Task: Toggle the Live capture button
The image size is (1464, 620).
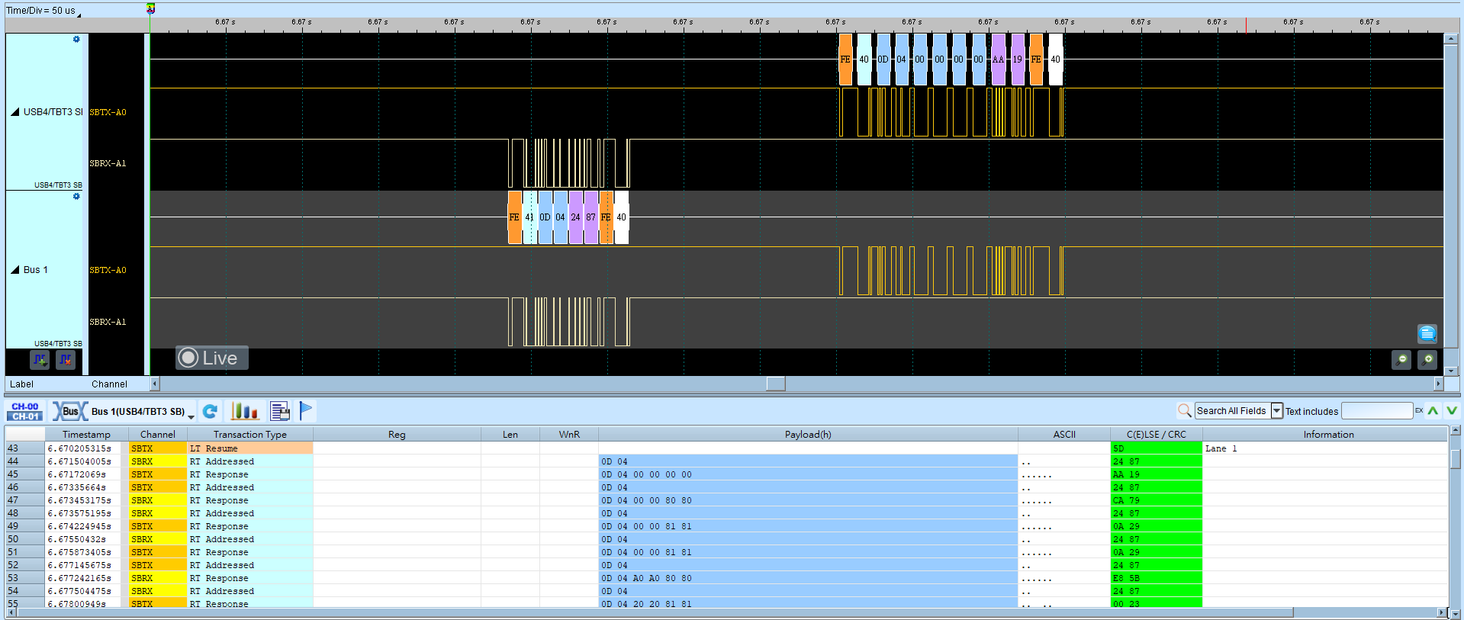Action: coord(211,358)
